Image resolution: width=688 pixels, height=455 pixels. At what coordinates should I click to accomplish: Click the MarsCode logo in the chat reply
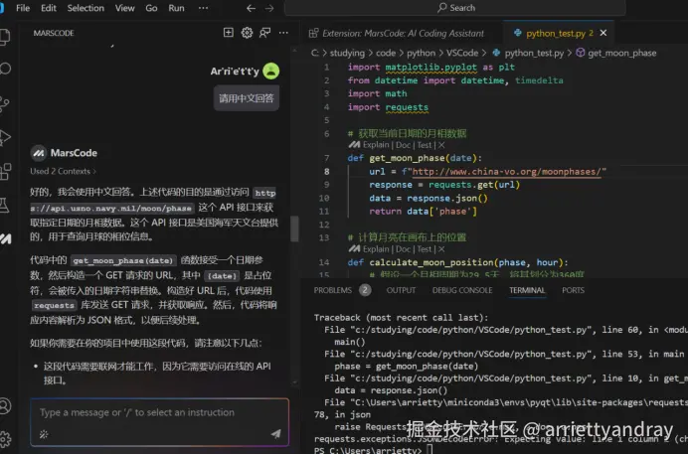pyautogui.click(x=39, y=153)
